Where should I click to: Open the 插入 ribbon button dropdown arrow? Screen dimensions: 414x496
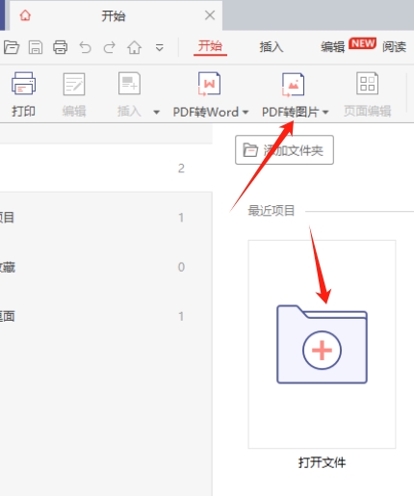(x=156, y=112)
